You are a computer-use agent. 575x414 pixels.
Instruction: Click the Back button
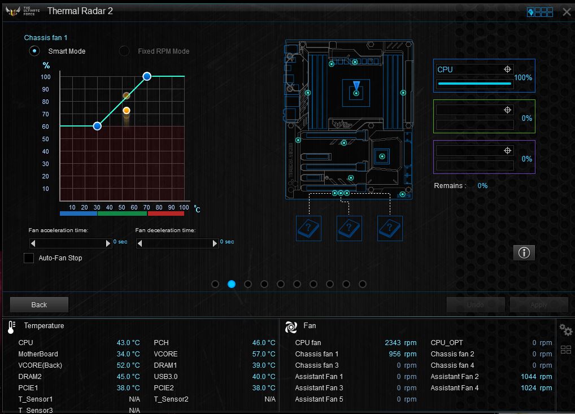point(39,305)
